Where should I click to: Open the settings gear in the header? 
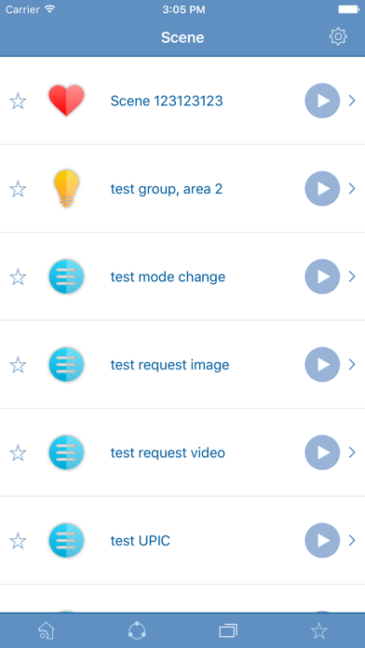tap(338, 37)
